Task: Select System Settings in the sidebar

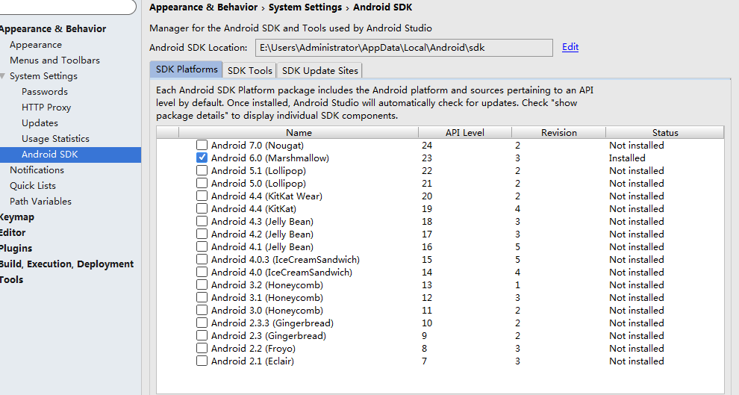Action: (x=43, y=76)
